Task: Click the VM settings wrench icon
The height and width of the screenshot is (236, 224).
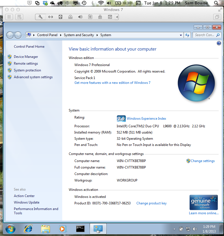Action: pyautogui.click(x=40, y=17)
